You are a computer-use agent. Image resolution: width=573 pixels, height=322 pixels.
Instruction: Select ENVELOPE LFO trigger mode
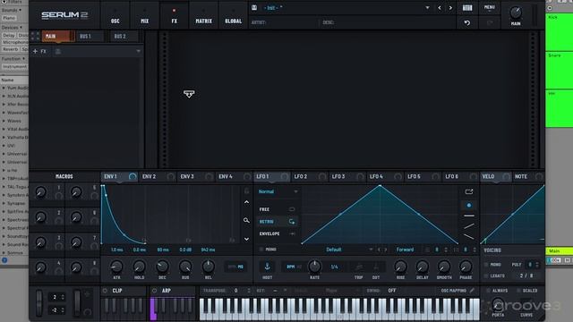277,233
